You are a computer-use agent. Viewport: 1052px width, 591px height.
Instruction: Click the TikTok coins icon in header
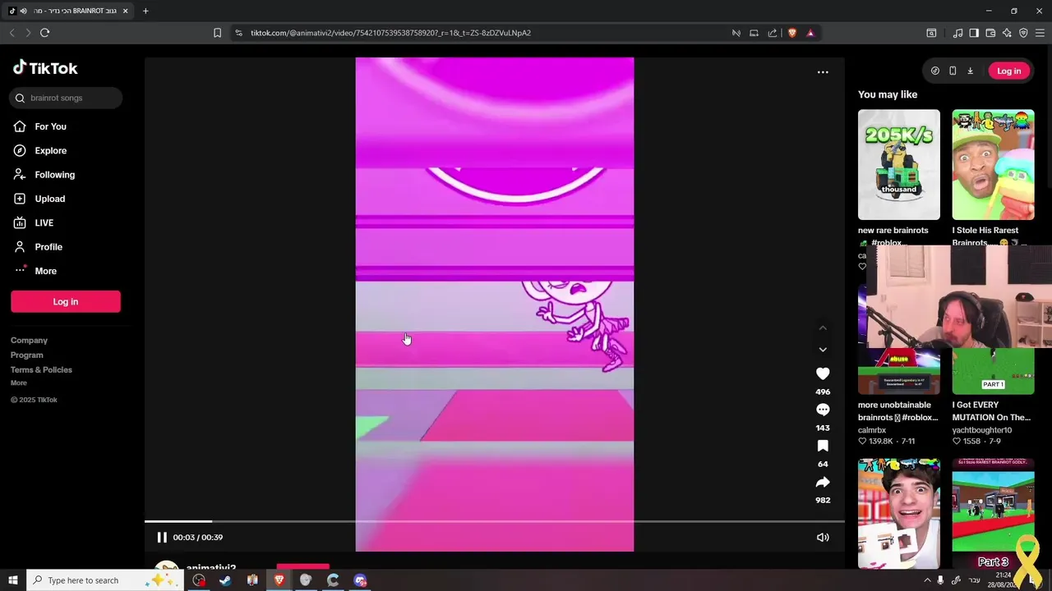(935, 71)
